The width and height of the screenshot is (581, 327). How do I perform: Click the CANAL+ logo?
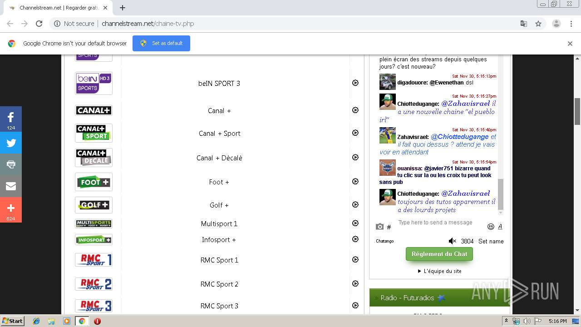tap(94, 110)
